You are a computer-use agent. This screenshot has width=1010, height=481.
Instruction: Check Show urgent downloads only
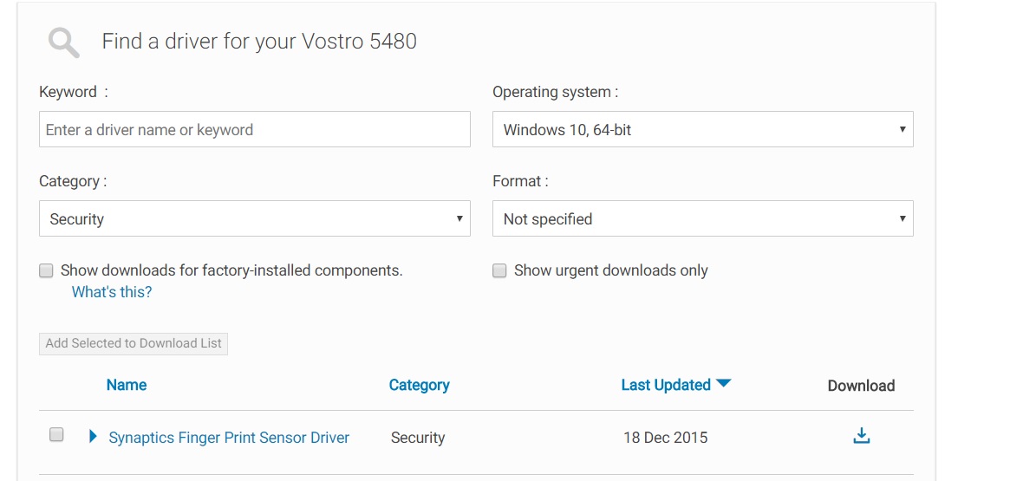(499, 270)
